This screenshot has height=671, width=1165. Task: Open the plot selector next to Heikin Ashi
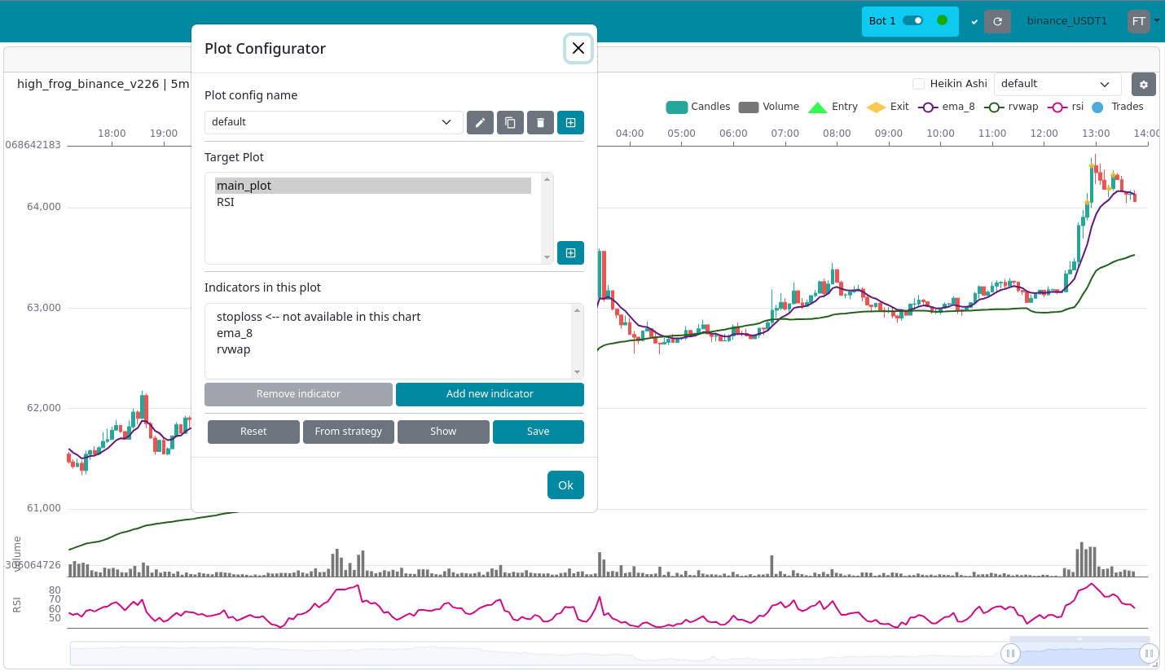click(x=1057, y=83)
